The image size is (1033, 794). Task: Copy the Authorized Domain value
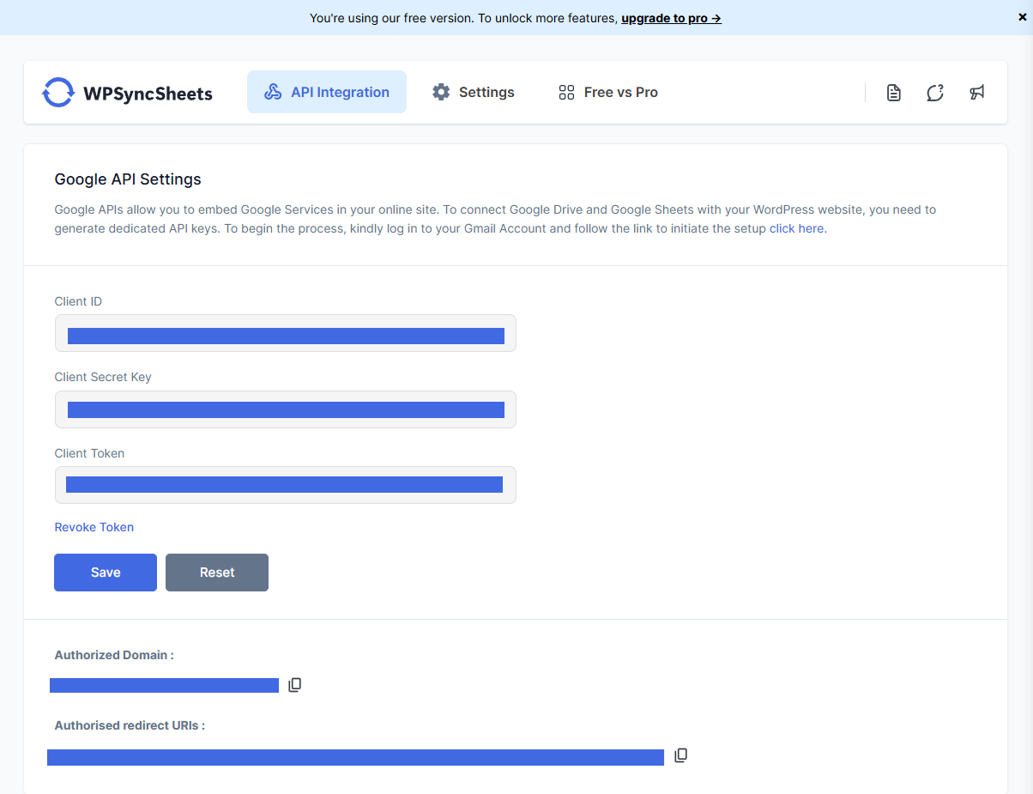click(295, 685)
